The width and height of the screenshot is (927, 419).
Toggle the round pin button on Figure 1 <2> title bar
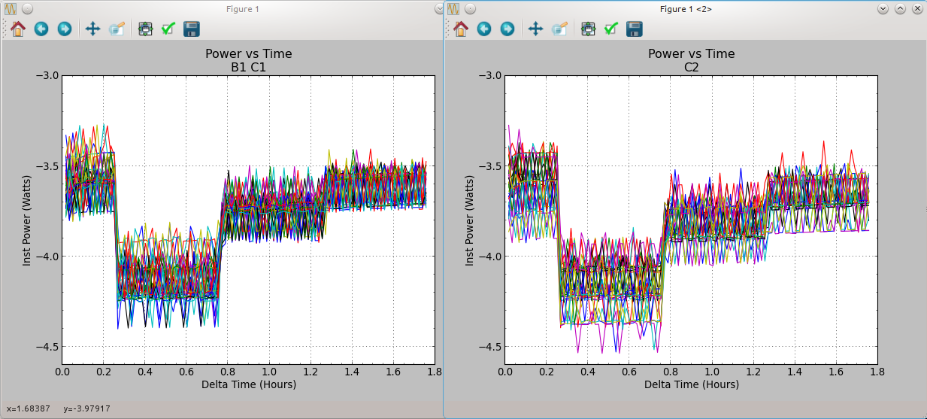point(471,9)
